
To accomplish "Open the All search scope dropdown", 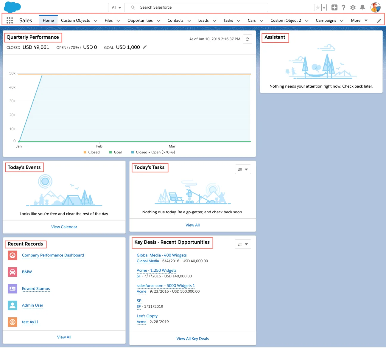I will coord(116,7).
